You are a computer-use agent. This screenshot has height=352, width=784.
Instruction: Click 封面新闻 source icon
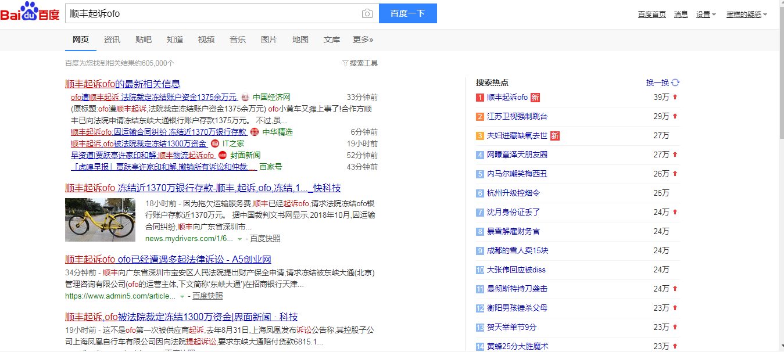click(x=223, y=155)
